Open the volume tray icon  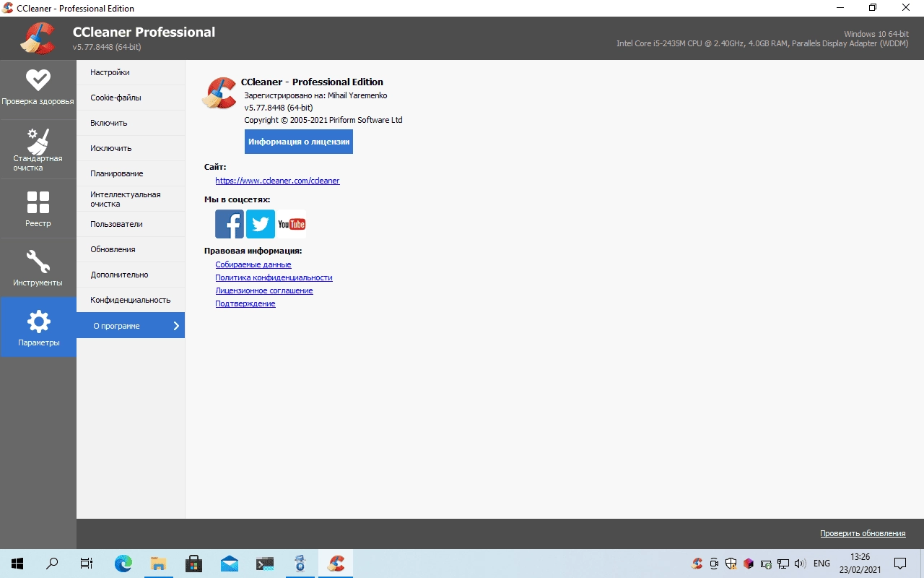click(800, 564)
